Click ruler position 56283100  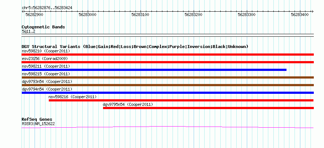coord(141,15)
